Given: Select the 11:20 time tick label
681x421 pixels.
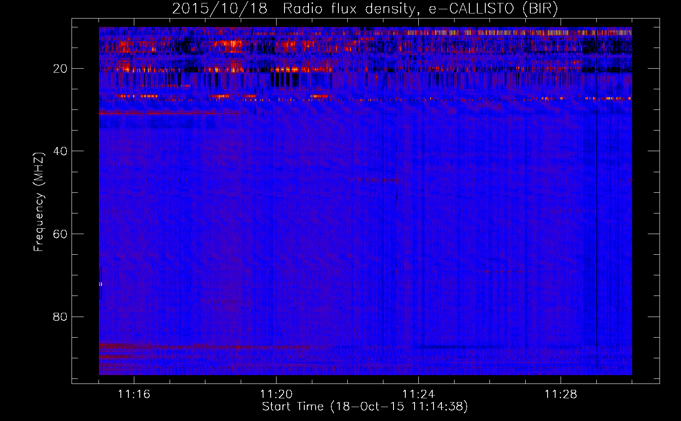Looking at the screenshot, I should pos(276,394).
